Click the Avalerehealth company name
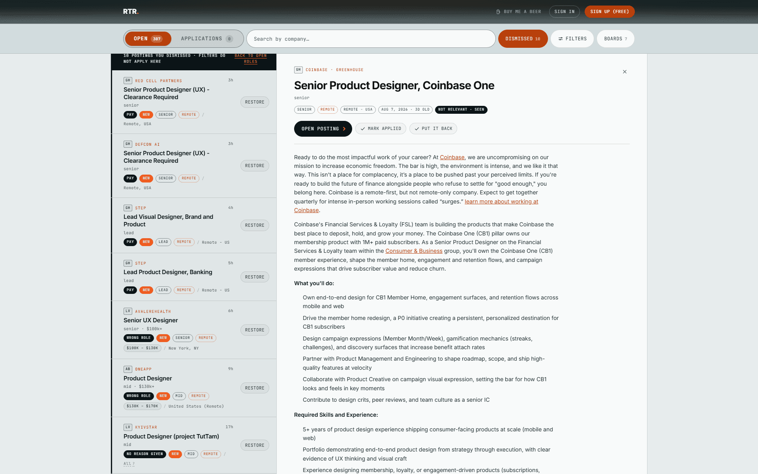 pos(153,312)
